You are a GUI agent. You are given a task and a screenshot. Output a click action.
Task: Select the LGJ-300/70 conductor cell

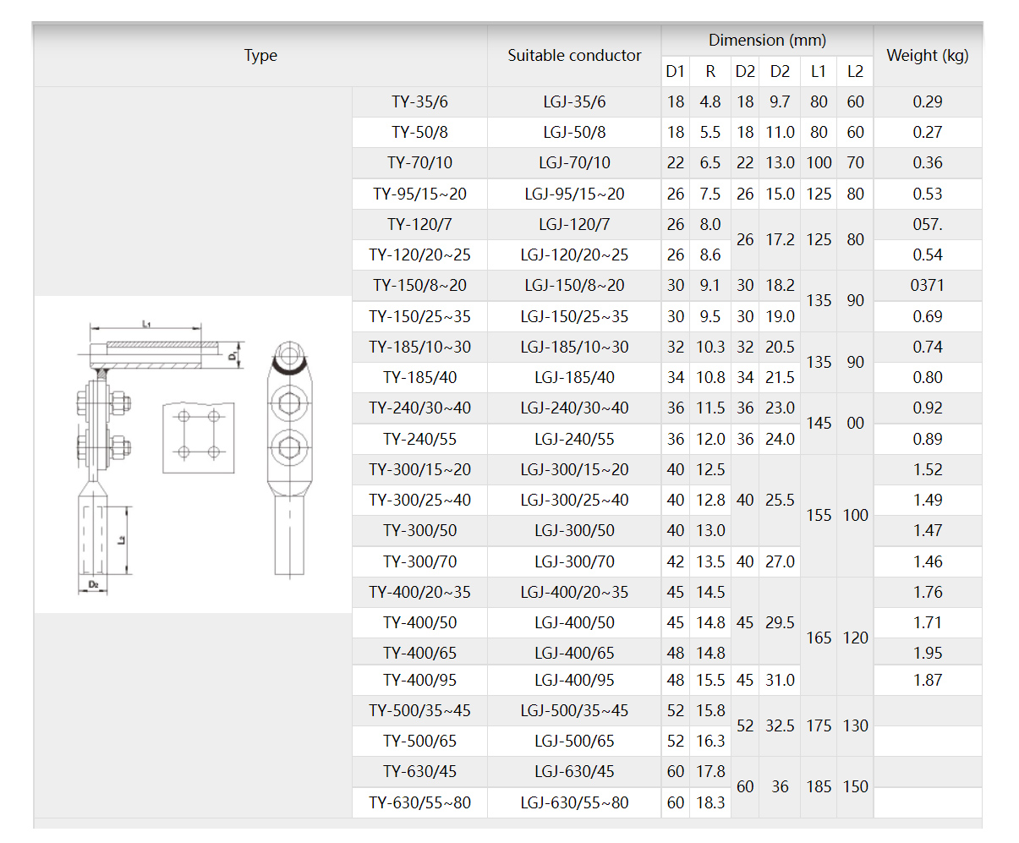[574, 561]
